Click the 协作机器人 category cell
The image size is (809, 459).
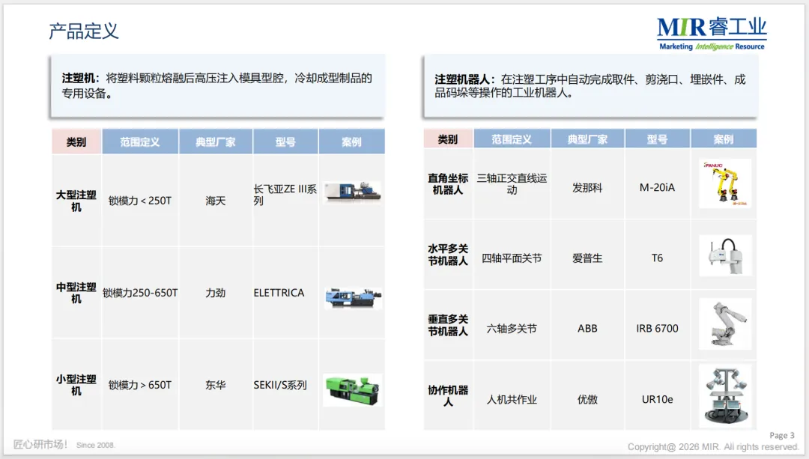448,395
